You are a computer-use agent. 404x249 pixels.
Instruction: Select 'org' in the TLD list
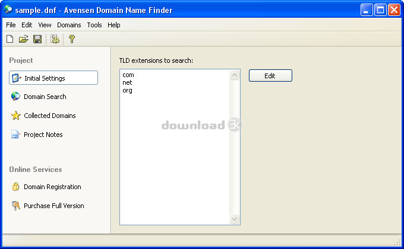(x=127, y=90)
